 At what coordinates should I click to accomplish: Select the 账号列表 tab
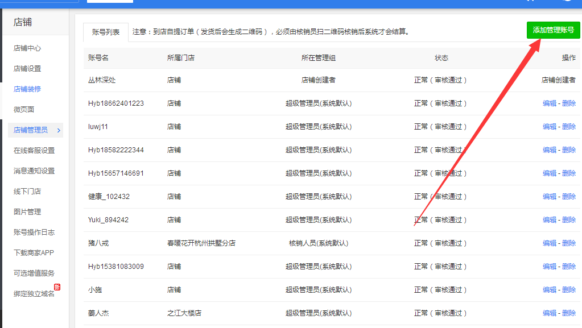pyautogui.click(x=106, y=32)
